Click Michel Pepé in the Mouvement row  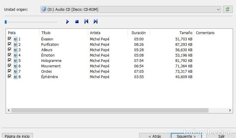(99, 66)
